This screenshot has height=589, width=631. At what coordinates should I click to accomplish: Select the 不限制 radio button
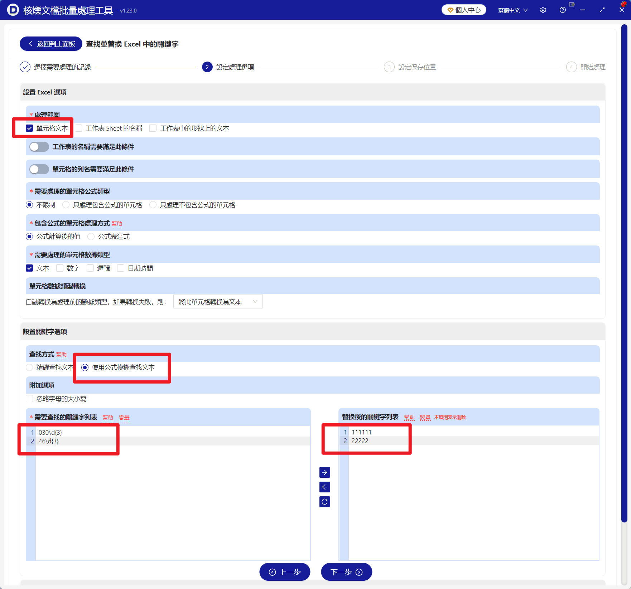coord(29,205)
